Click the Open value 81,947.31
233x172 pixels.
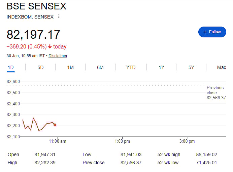(x=45, y=155)
